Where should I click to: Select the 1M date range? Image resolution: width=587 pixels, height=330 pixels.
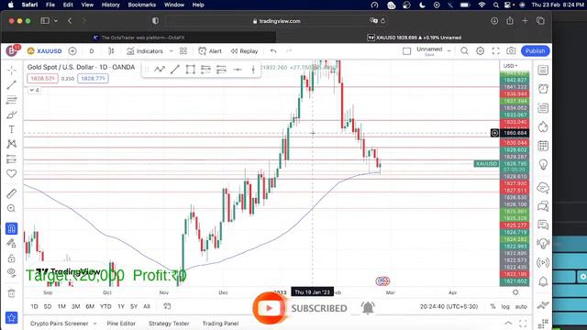61,306
